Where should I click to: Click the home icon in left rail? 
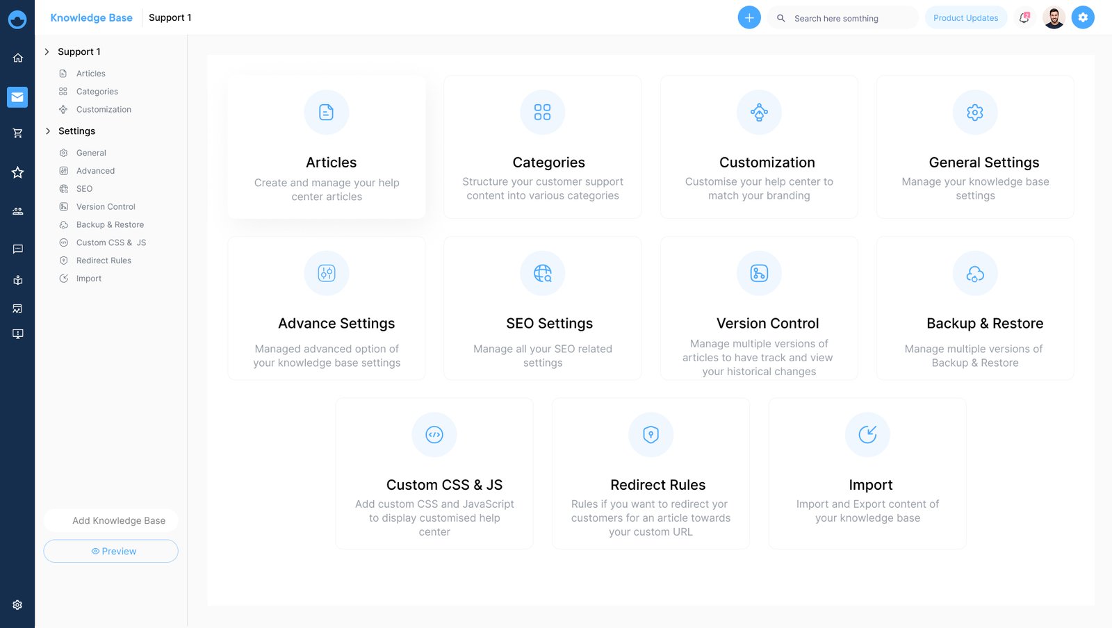pyautogui.click(x=17, y=58)
